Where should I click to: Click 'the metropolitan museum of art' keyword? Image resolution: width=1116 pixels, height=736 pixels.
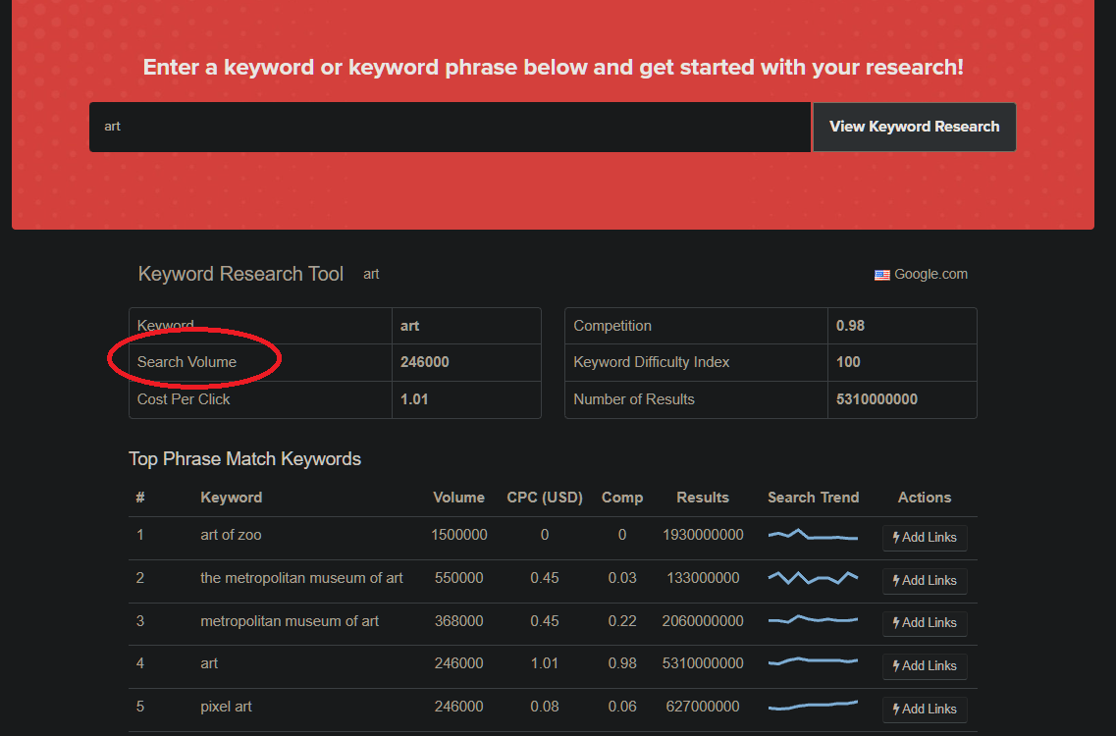(x=301, y=578)
